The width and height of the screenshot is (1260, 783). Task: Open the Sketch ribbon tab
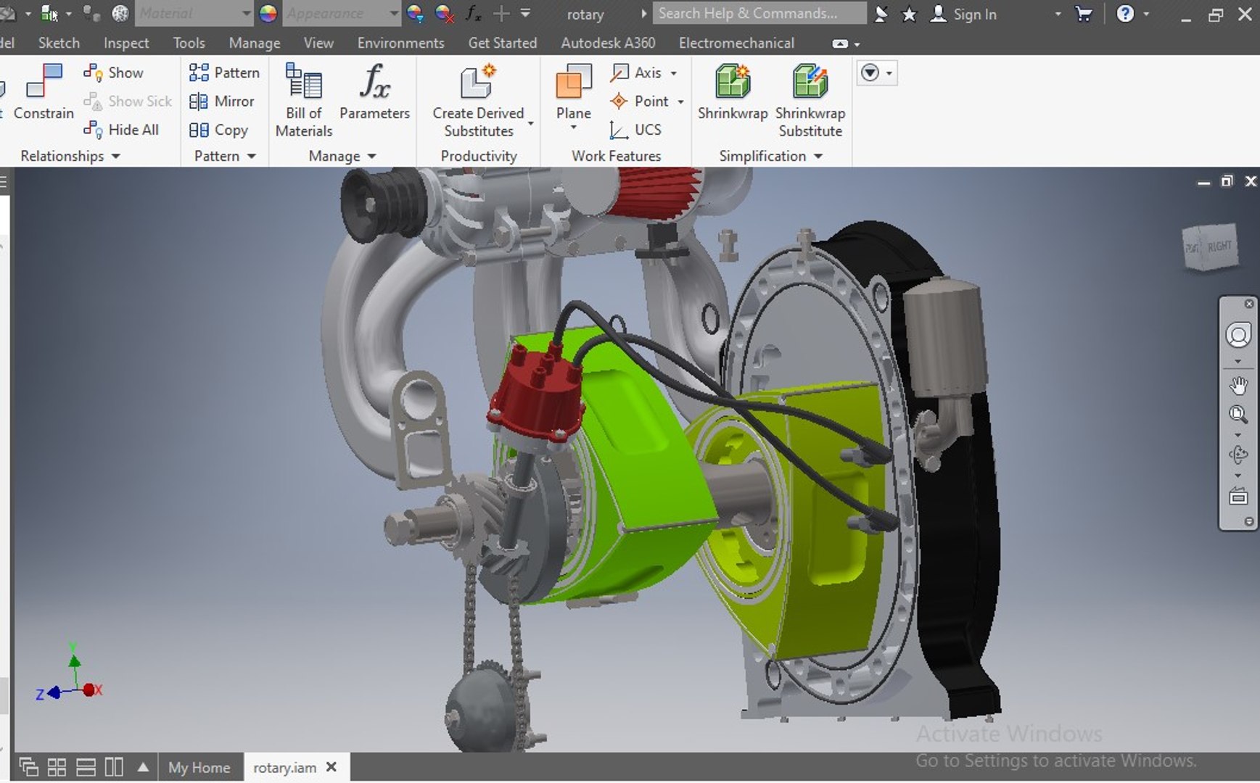click(x=59, y=43)
